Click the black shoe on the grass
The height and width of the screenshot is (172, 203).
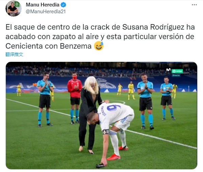click(100, 166)
